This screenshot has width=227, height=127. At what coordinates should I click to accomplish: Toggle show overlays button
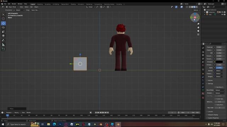pyautogui.click(x=181, y=7)
